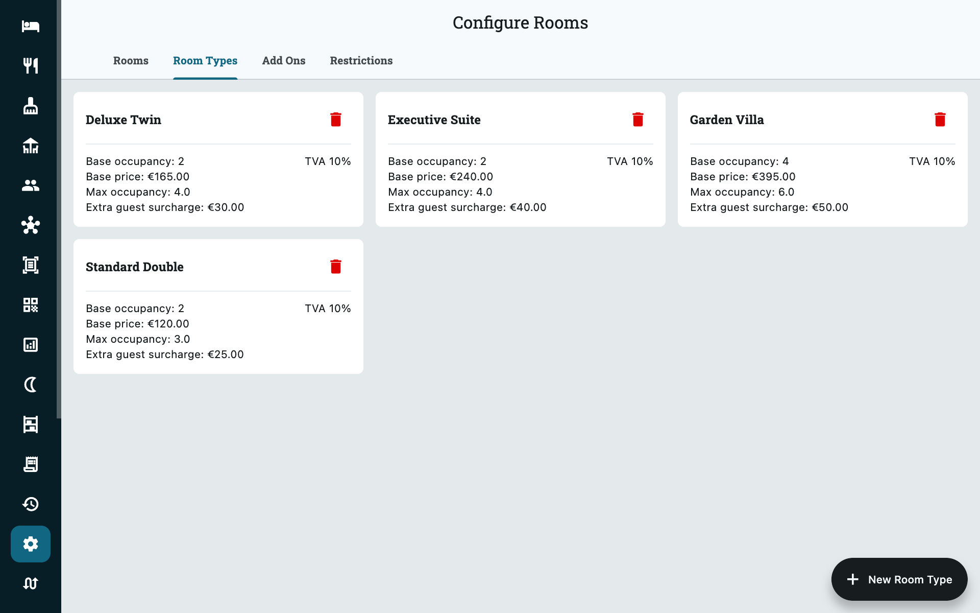
Task: Open the Executive Suite card title
Action: pos(434,120)
